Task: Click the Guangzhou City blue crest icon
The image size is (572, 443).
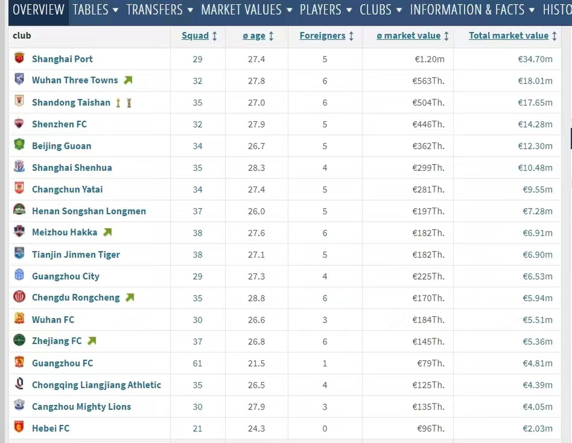Action: tap(19, 275)
